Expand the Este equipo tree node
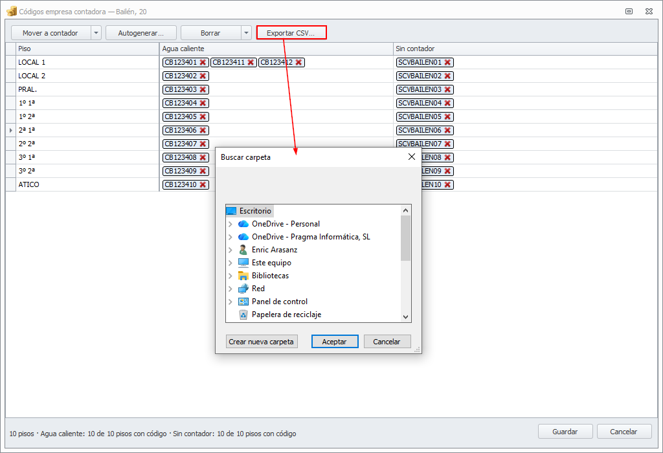Screen dimensions: 663x453 [230, 263]
